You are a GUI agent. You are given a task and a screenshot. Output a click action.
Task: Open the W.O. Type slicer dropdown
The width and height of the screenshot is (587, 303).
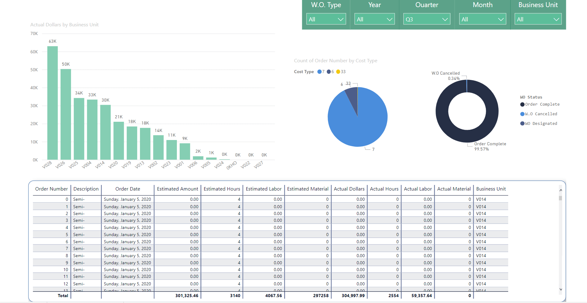(x=326, y=19)
